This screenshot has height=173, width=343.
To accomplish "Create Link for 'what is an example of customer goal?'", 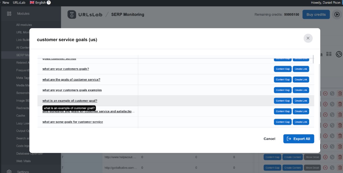I will click(x=301, y=101).
